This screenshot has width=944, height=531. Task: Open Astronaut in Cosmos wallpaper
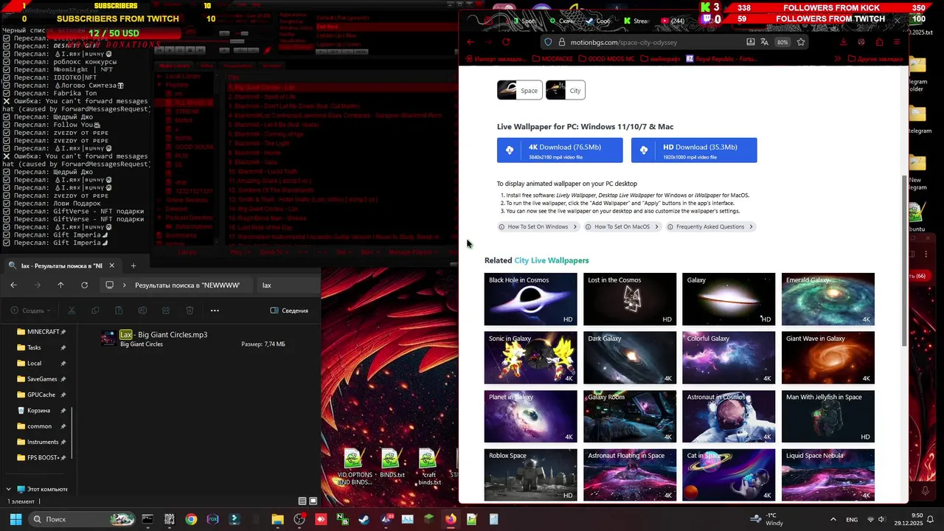(x=729, y=416)
